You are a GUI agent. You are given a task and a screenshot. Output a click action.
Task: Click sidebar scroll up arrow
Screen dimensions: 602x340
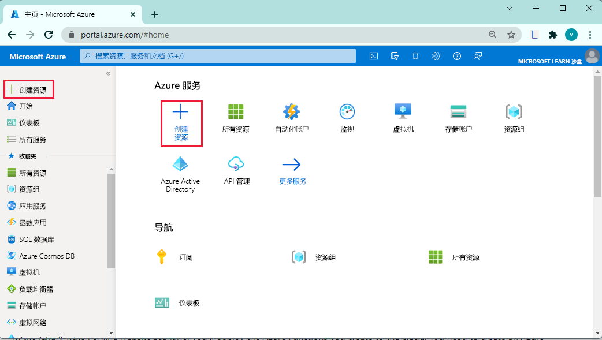pos(111,169)
